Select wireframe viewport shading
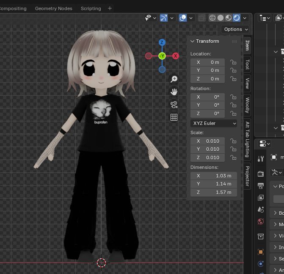 tap(212, 18)
